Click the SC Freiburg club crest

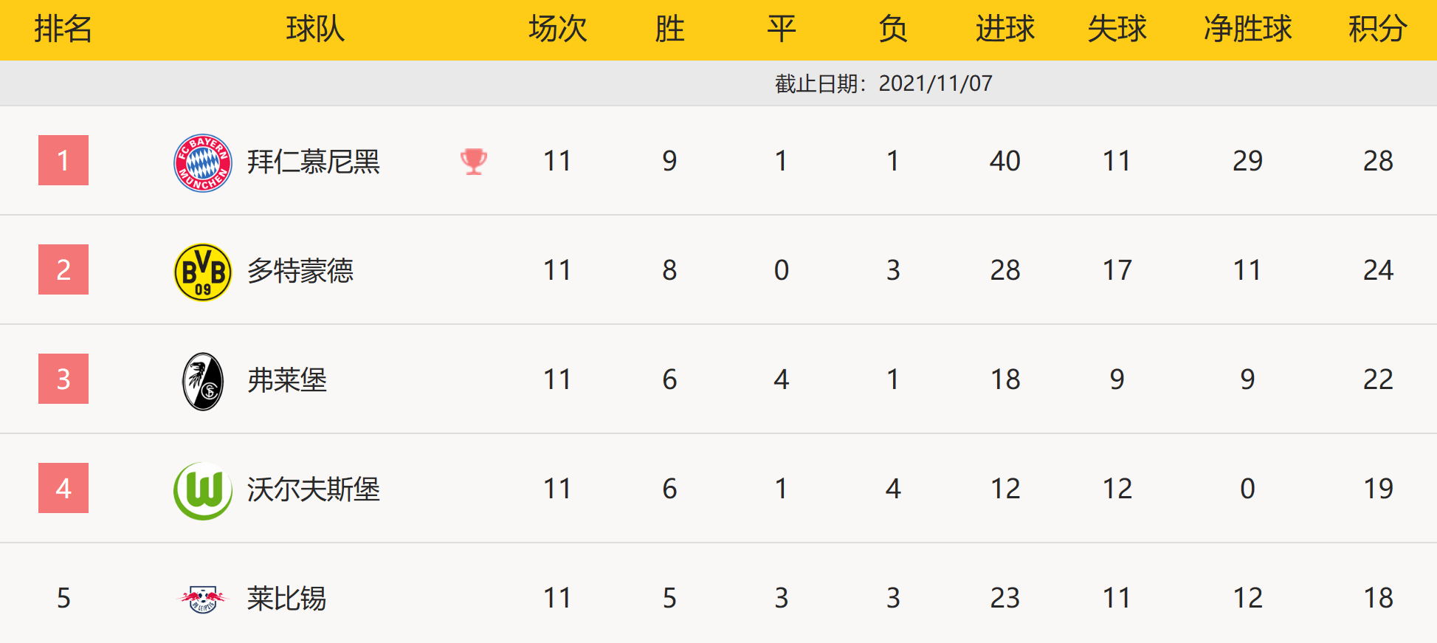[x=203, y=381]
